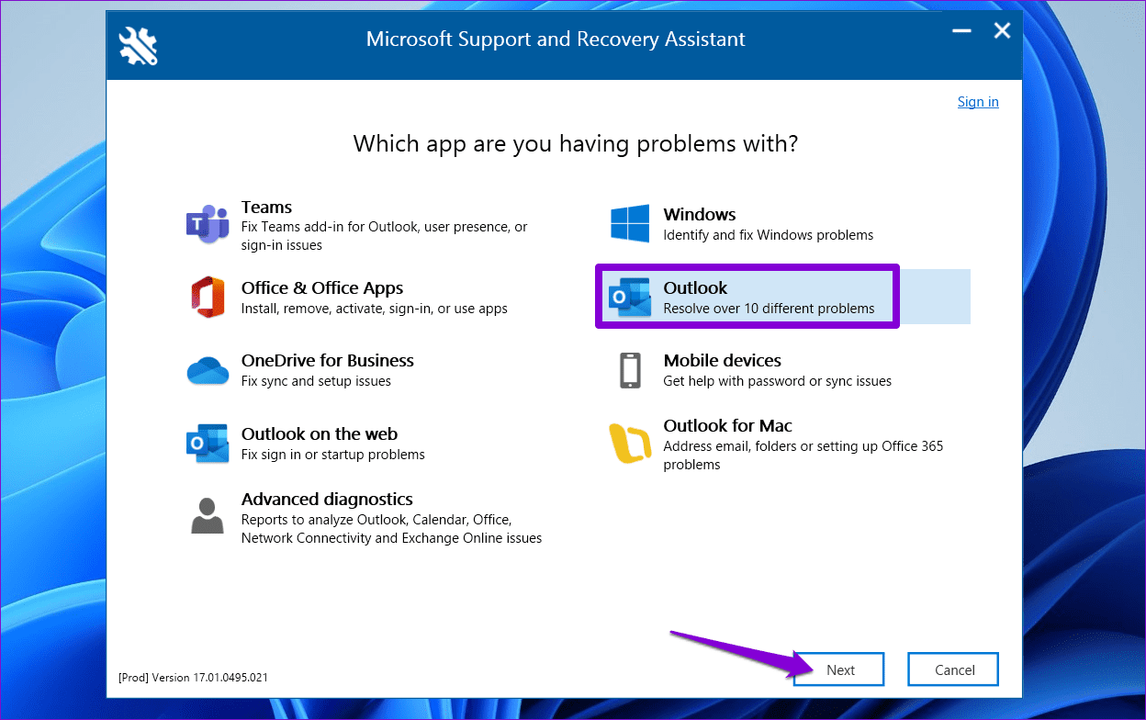
Task: Click the highlighted Outlook app icon
Action: pyautogui.click(x=630, y=298)
